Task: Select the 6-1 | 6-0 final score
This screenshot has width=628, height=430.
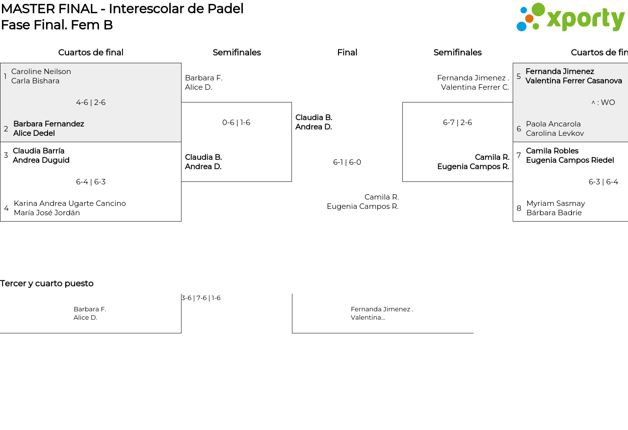Action: (x=347, y=162)
